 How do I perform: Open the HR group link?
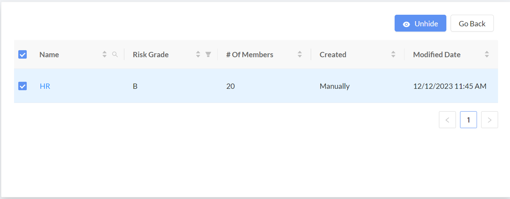coord(45,86)
